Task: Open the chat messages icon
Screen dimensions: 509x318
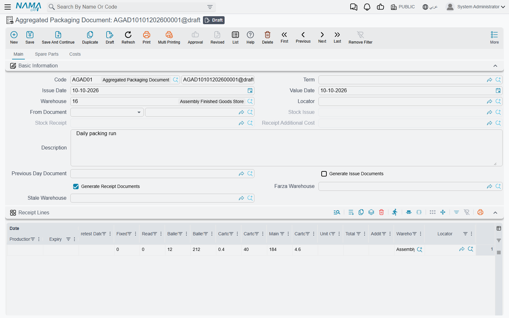Action: tap(353, 7)
